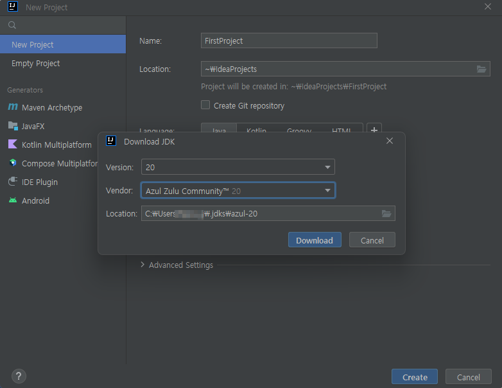Viewport: 502px width, 388px height.
Task: Click IntelliJ logo in New Project title
Action: (x=13, y=6)
